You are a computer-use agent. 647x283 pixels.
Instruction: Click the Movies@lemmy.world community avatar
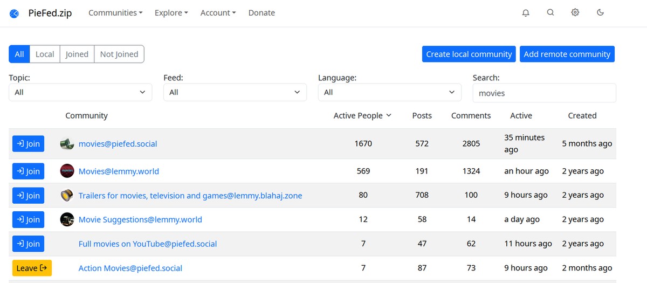click(67, 171)
